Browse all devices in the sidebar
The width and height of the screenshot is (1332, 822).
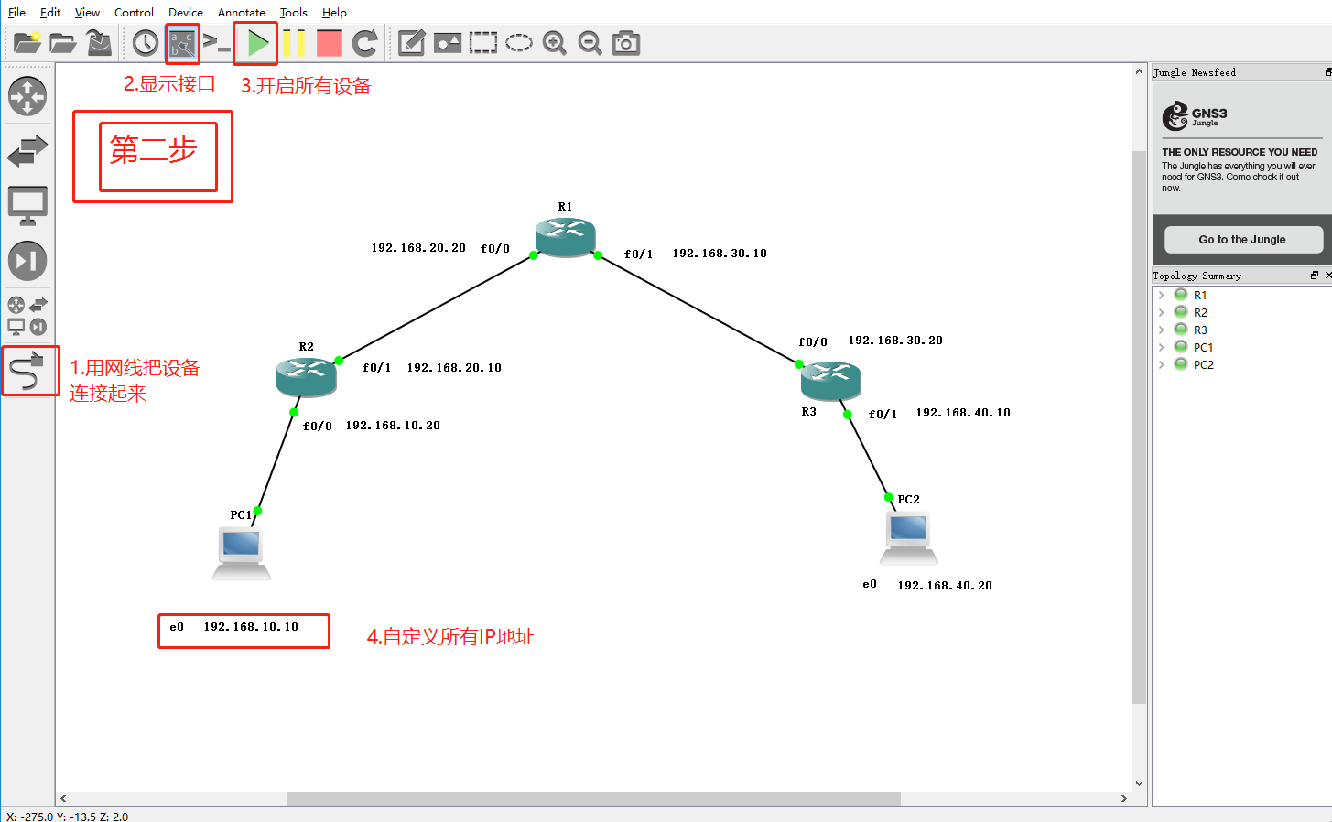pos(27,316)
